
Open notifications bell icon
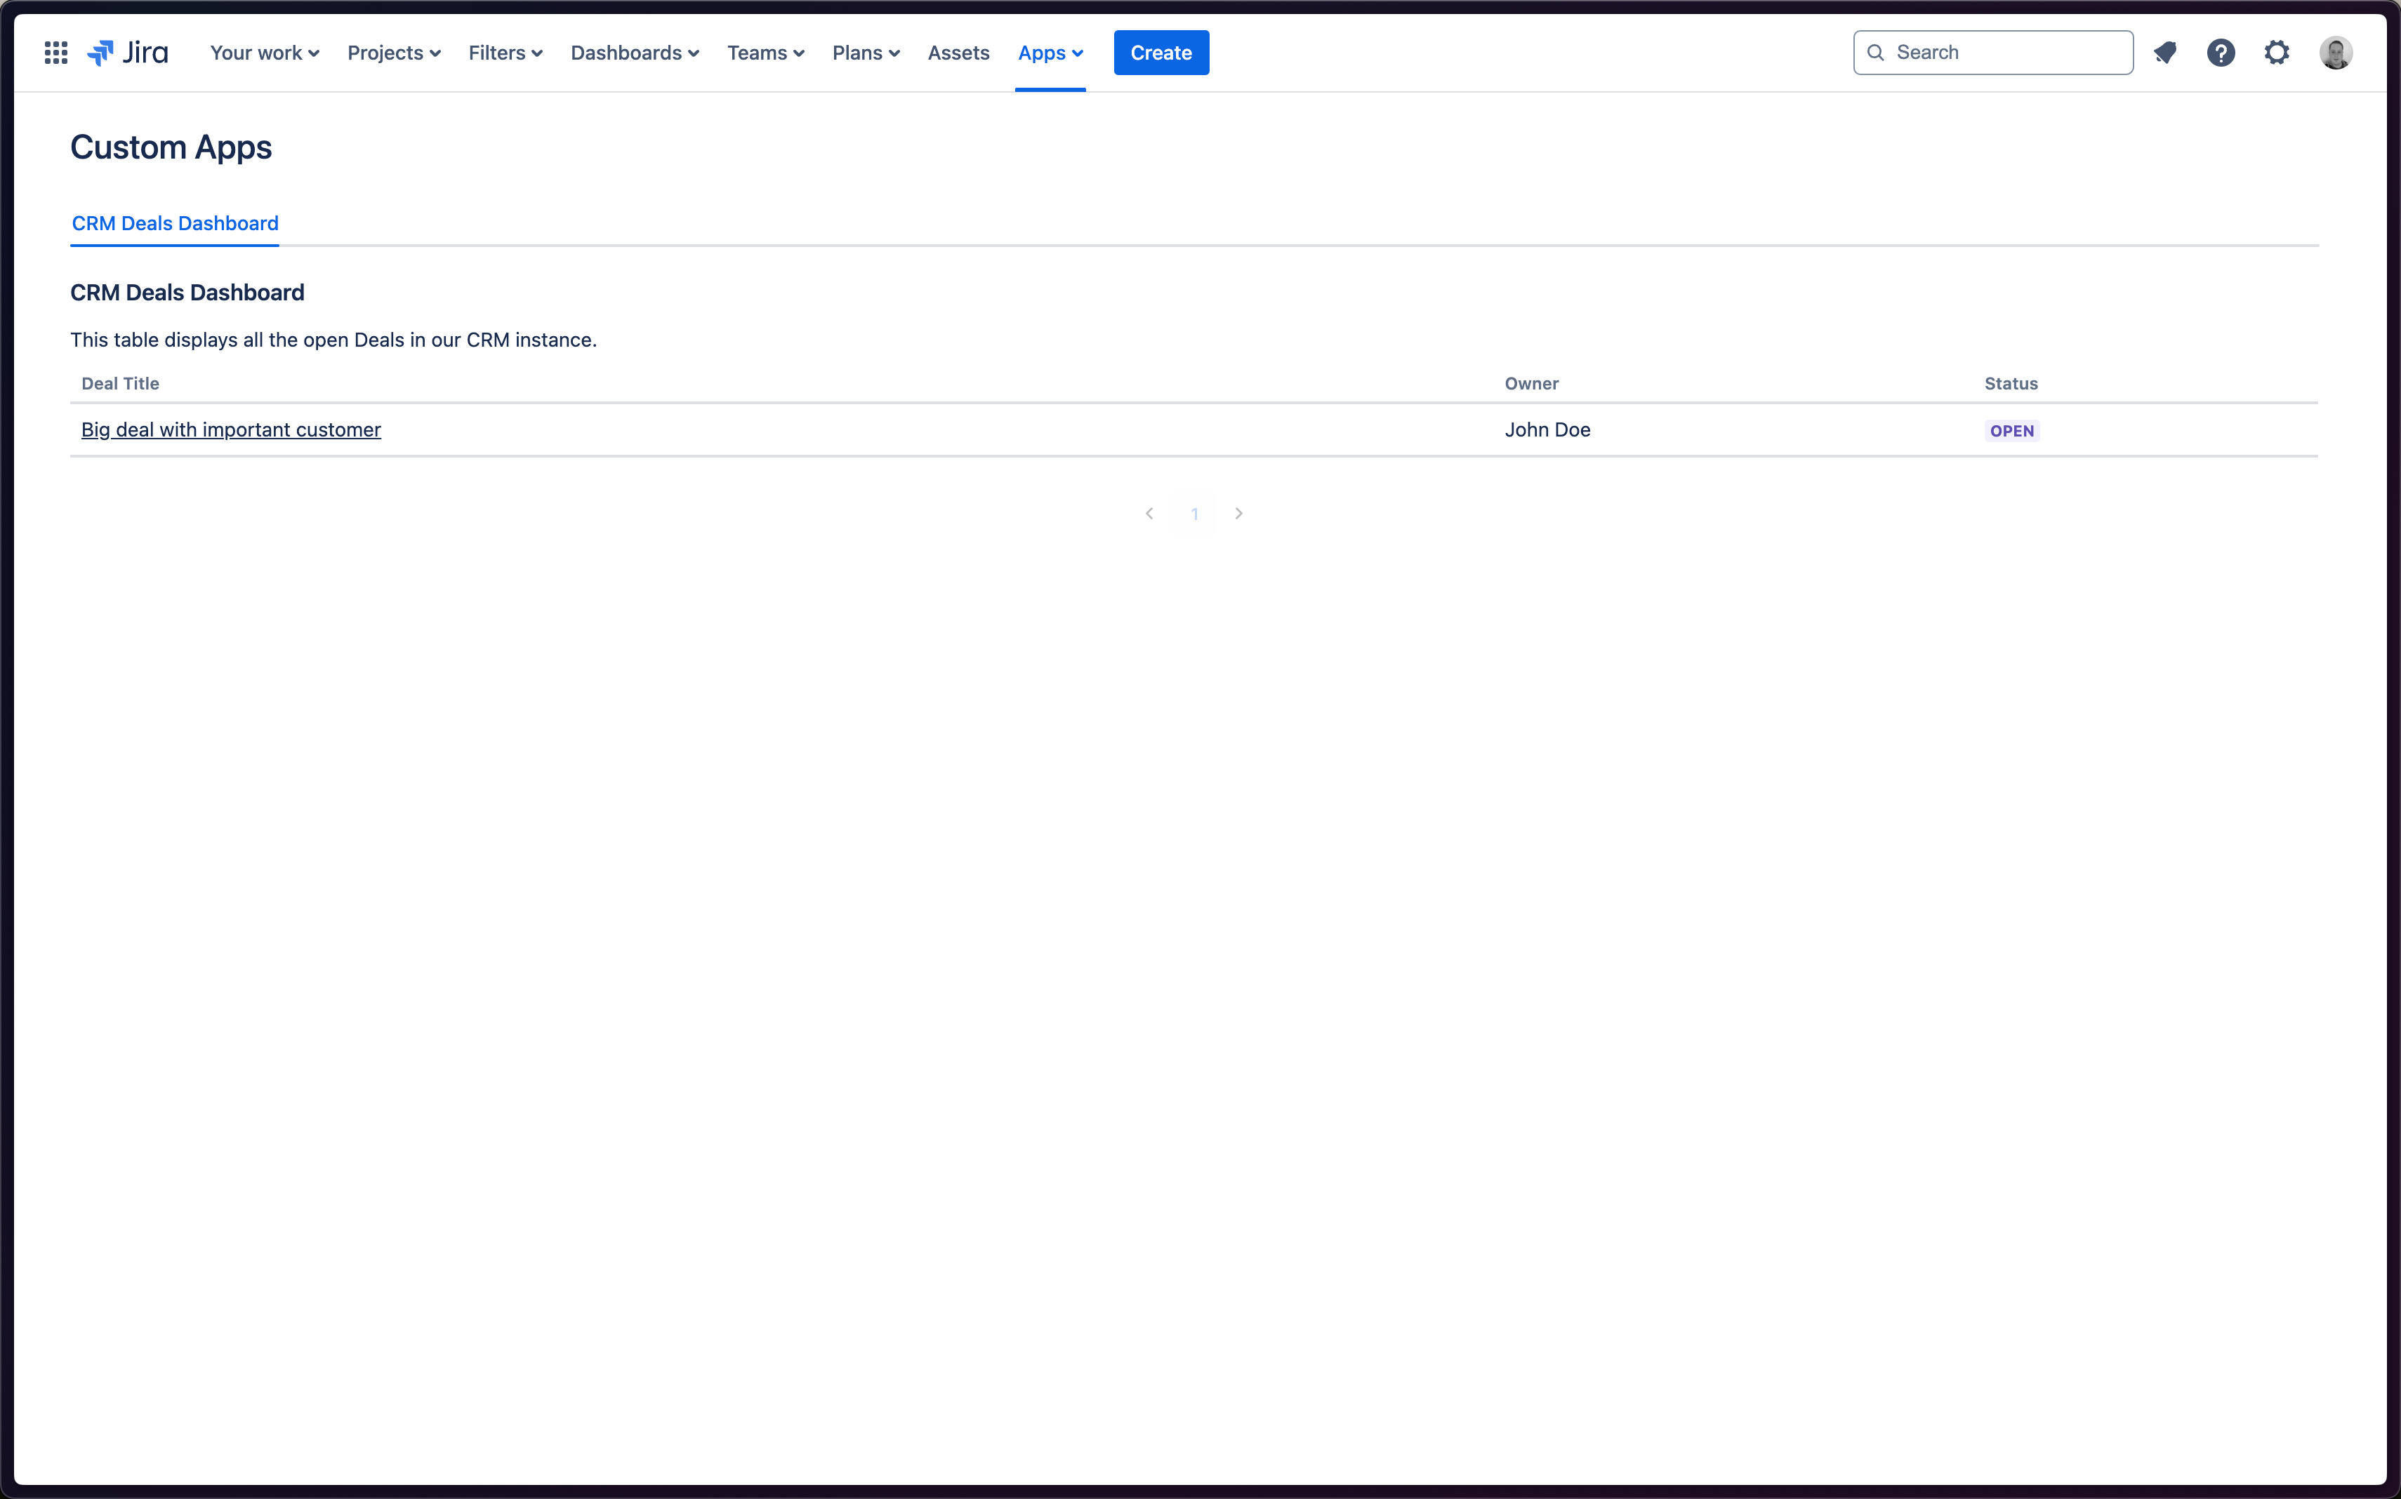[2164, 52]
